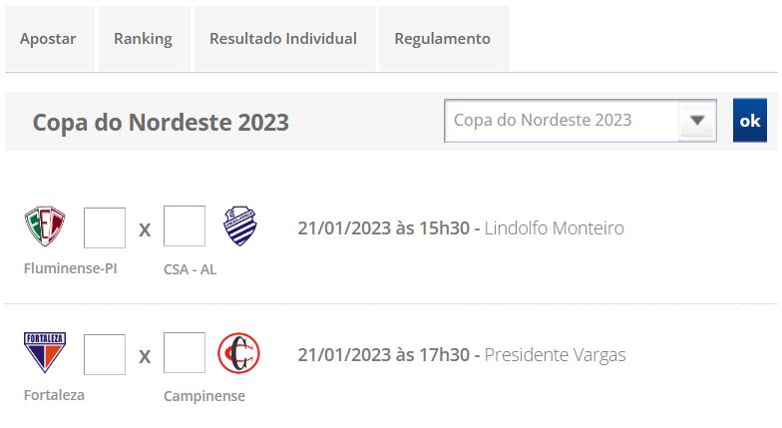This screenshot has height=428, width=782.
Task: Open the Resultado Individual tab
Action: [283, 39]
